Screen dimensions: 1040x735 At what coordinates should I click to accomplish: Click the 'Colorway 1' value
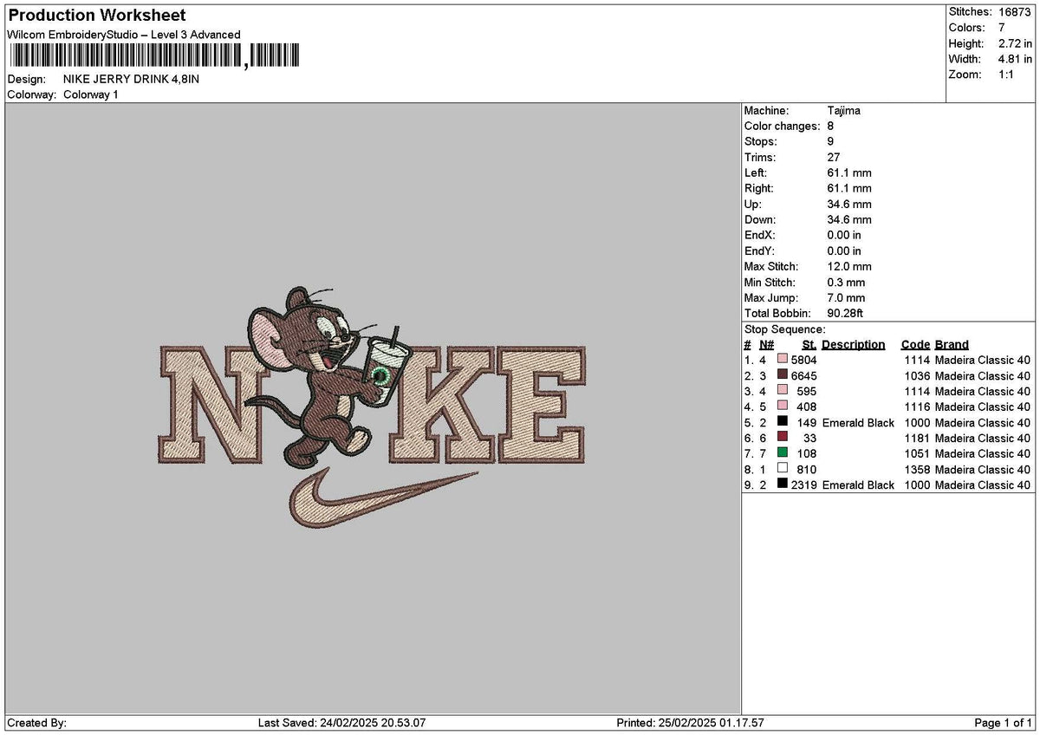pos(91,94)
